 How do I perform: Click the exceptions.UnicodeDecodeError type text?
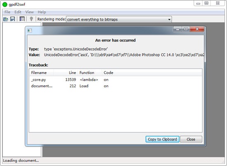coord(76,49)
